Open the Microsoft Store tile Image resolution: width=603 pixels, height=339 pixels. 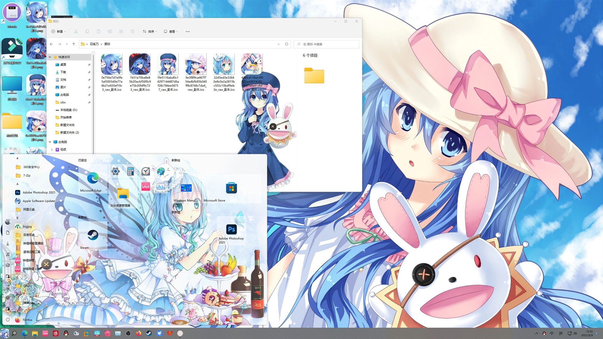231,189
